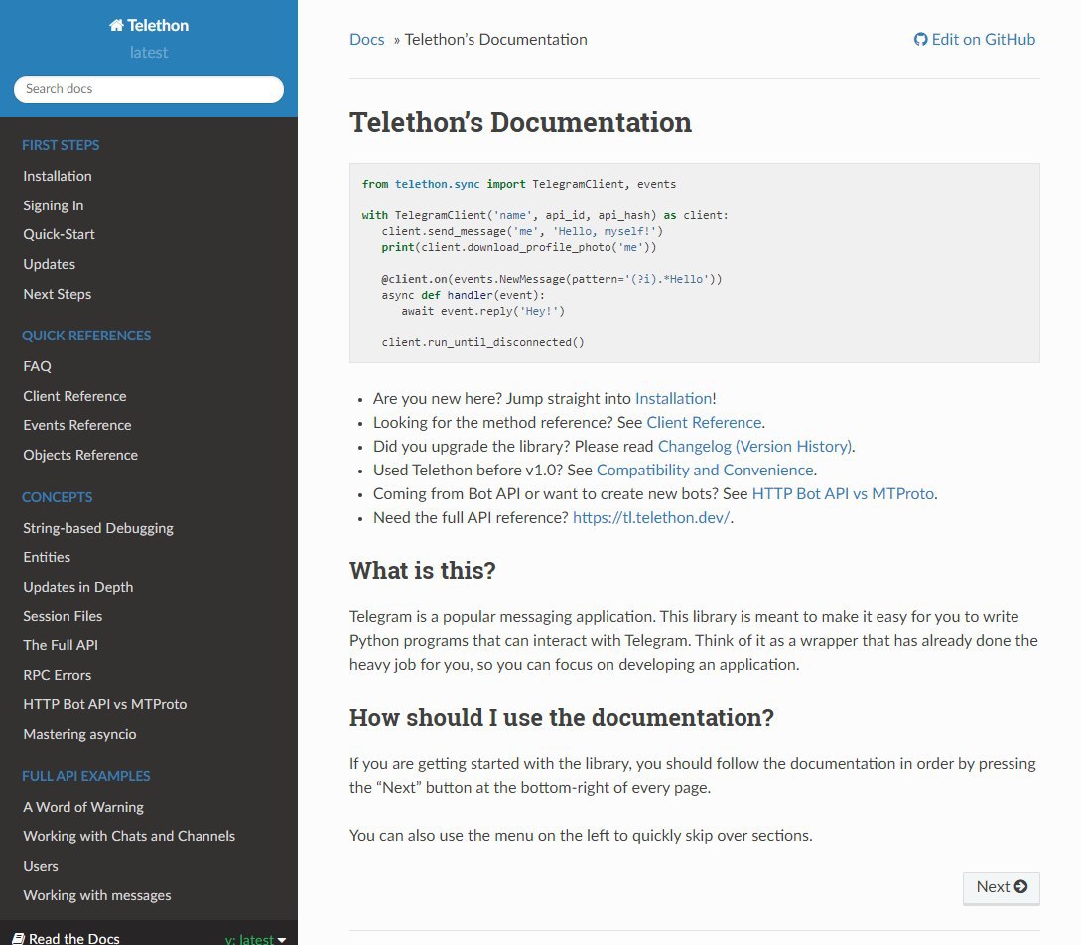Click How should I use the documentation? heading
Screen dimensions: 1081x945
point(562,718)
